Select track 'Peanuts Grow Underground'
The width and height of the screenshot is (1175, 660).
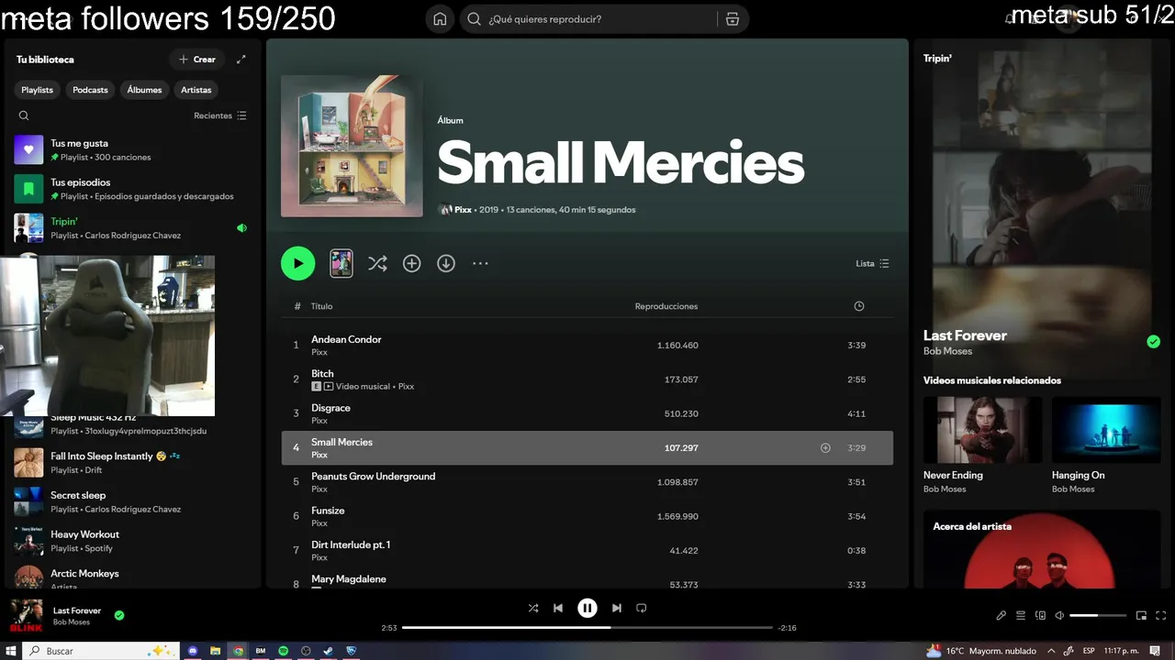click(587, 482)
